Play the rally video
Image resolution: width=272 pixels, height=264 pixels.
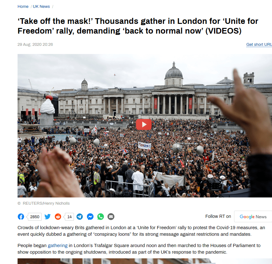click(x=144, y=124)
